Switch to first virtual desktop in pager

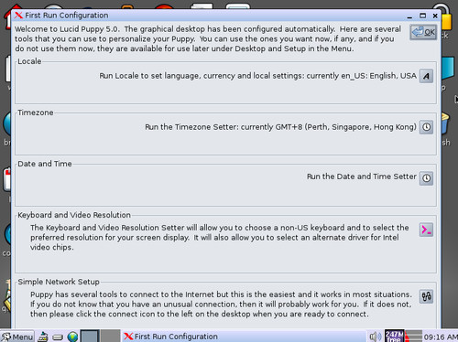pyautogui.click(x=90, y=337)
